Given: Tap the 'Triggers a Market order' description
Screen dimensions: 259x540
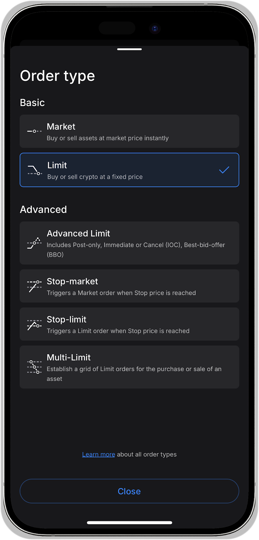Looking at the screenshot, I should 121,293.
